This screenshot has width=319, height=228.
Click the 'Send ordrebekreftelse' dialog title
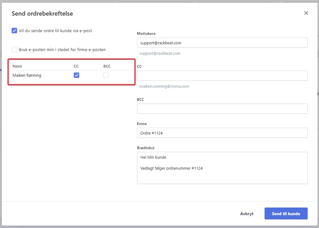click(x=42, y=13)
